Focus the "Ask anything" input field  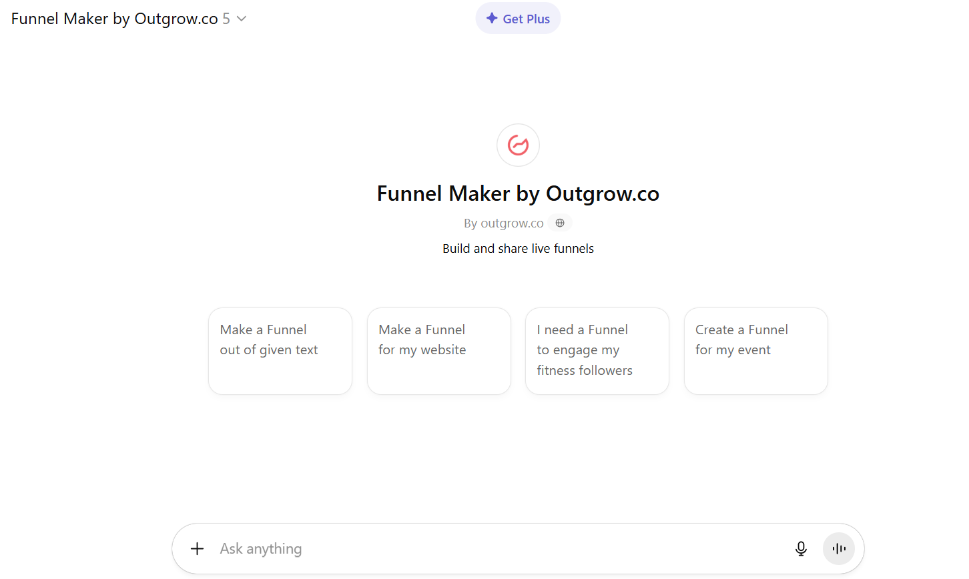pos(494,549)
